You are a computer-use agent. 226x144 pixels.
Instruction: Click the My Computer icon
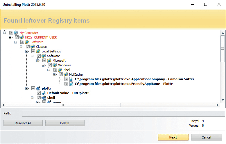pyautogui.click(x=16, y=33)
